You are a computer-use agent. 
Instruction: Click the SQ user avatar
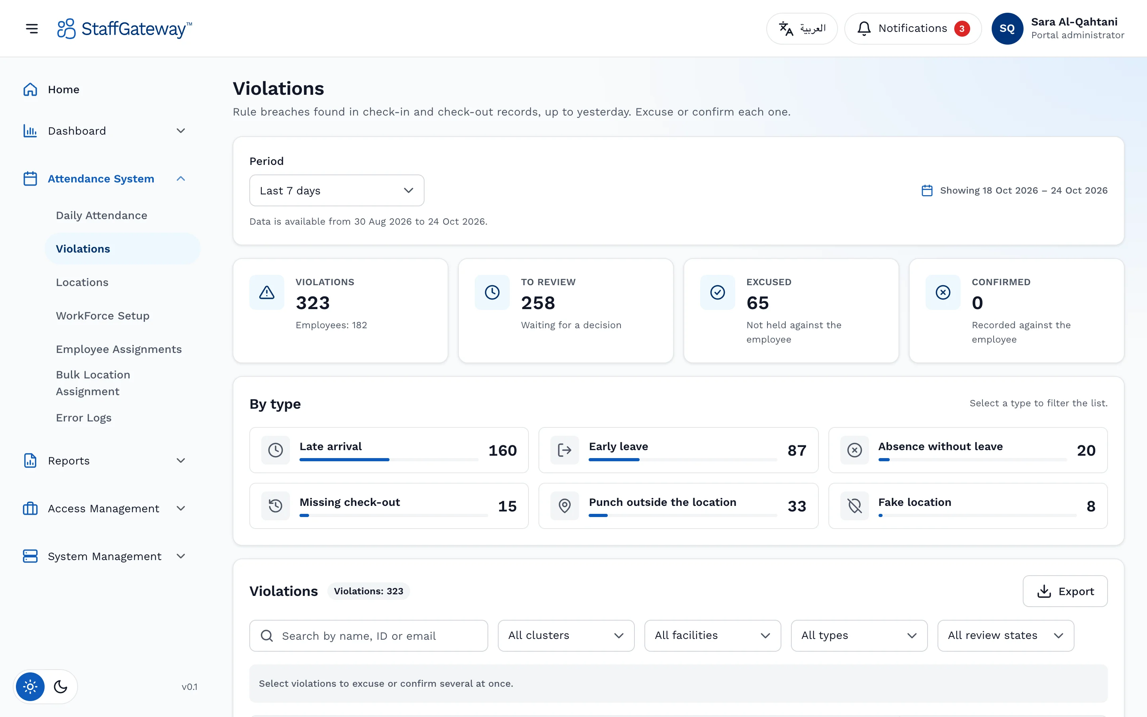point(1007,28)
